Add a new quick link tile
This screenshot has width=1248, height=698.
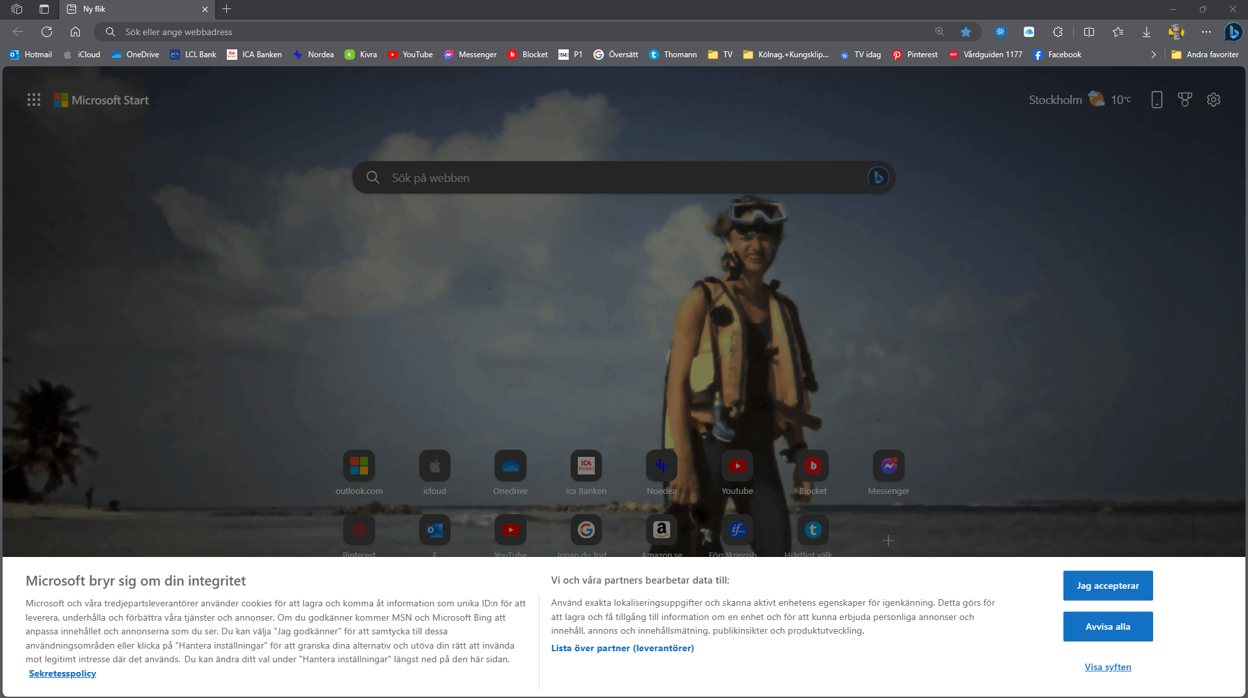(888, 541)
